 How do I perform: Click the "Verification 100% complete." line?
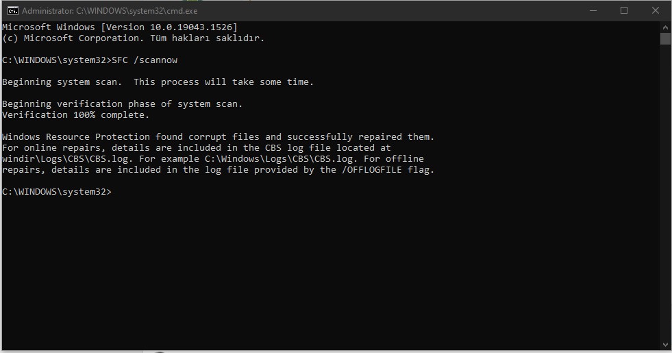(x=75, y=115)
